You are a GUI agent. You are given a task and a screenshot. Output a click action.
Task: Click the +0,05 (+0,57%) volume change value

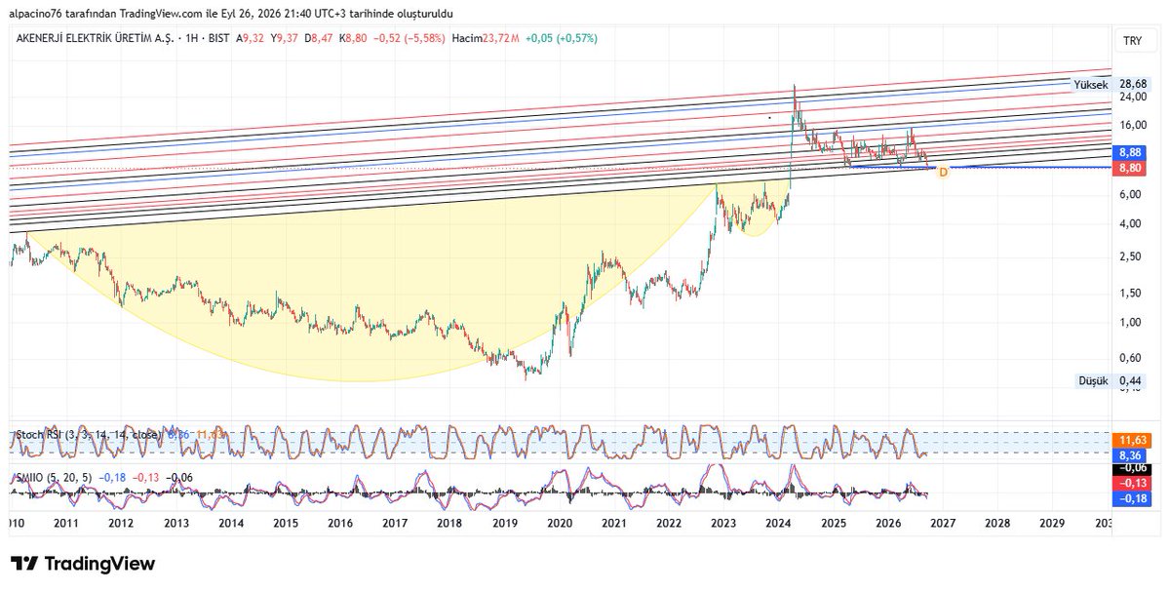coord(562,38)
